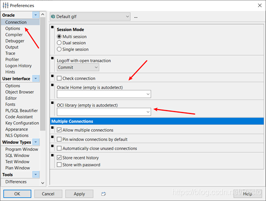The height and width of the screenshot is (201, 266).
Task: Click the black marker beside Automatically close unused connections
Action: click(x=52, y=146)
